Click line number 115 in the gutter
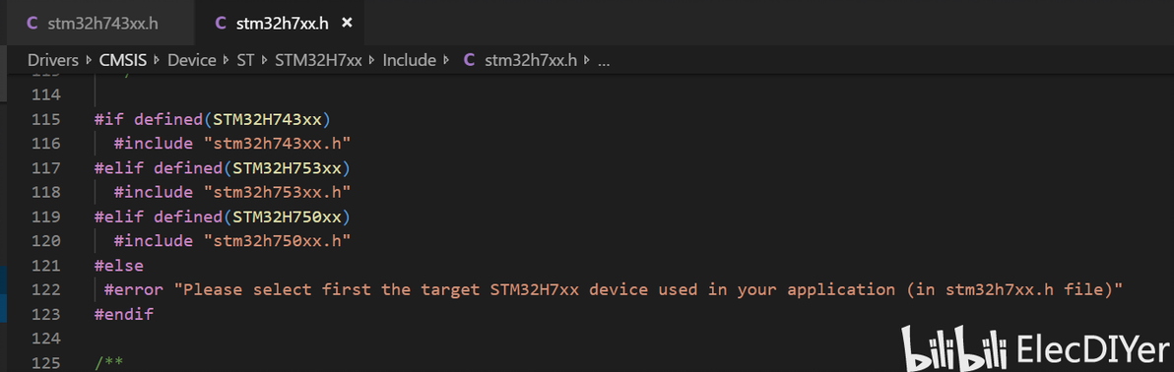The height and width of the screenshot is (372, 1174). pyautogui.click(x=45, y=119)
